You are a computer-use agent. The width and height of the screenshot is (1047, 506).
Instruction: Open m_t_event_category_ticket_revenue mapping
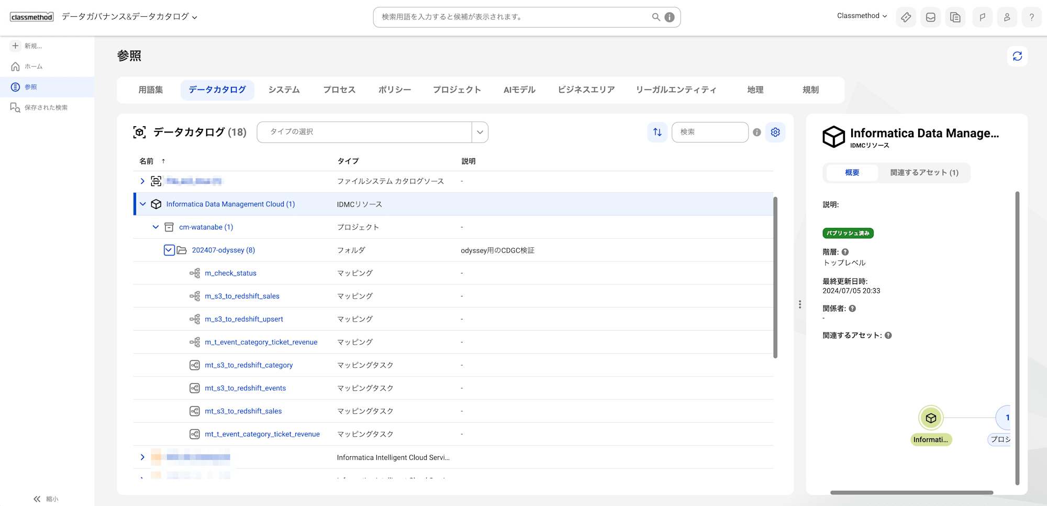pyautogui.click(x=261, y=342)
